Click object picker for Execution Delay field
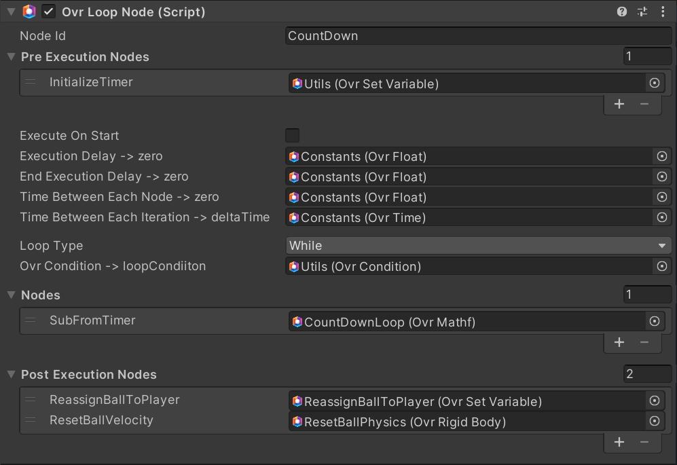The height and width of the screenshot is (465, 677). (x=662, y=156)
